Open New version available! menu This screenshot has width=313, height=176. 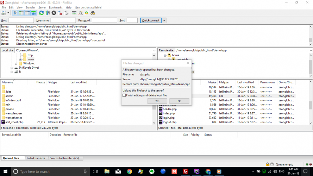(88, 7)
